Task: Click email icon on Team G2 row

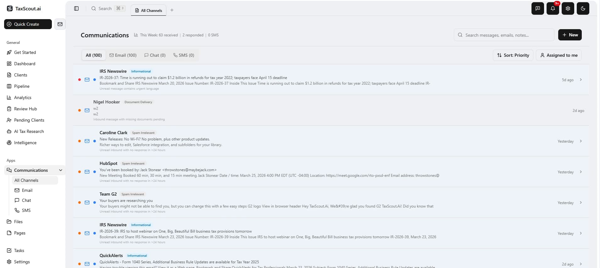Action: (x=87, y=202)
